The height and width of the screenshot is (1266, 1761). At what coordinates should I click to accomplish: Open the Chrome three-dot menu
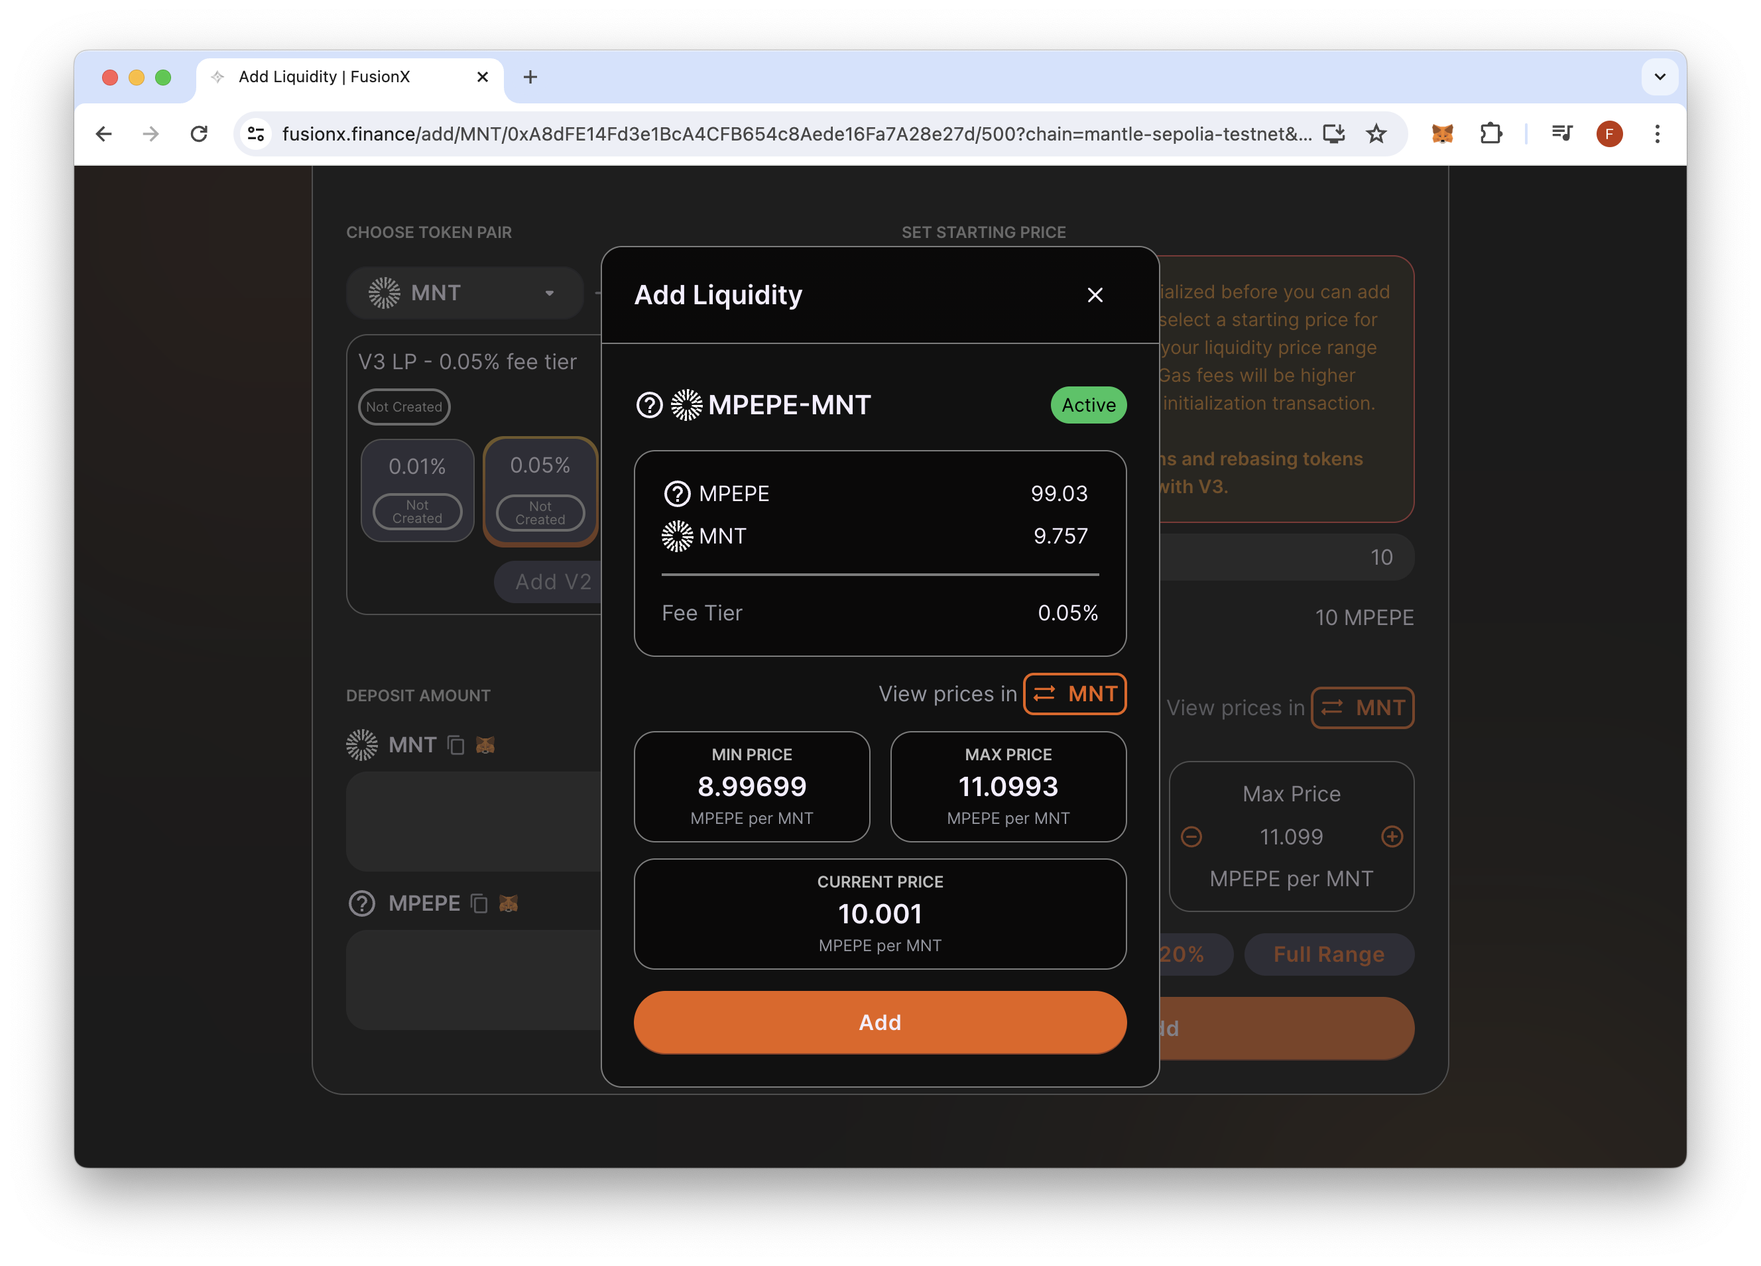(x=1657, y=133)
